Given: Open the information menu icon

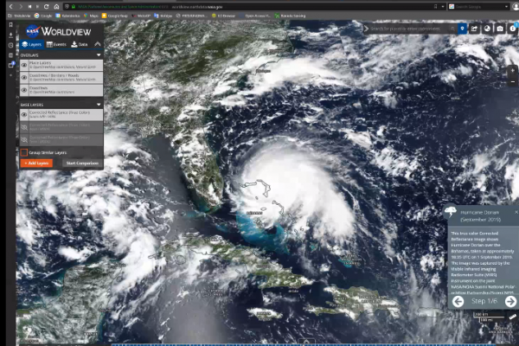Looking at the screenshot, I should tap(513, 29).
